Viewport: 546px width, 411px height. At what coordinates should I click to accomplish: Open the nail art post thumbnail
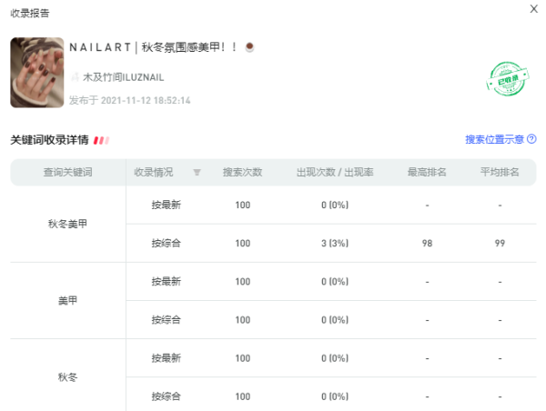pyautogui.click(x=37, y=73)
